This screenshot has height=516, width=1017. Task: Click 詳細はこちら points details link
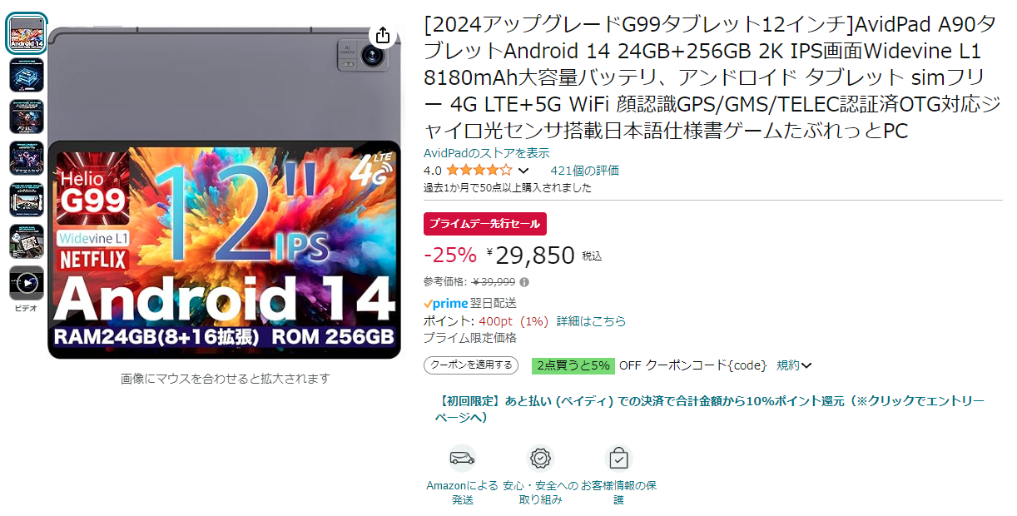(x=591, y=321)
